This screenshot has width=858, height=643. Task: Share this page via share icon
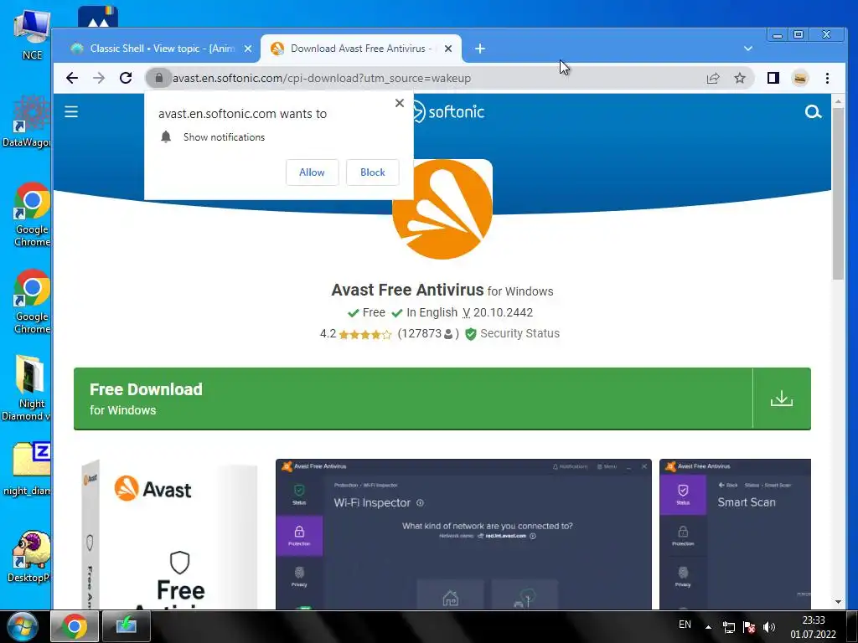712,78
